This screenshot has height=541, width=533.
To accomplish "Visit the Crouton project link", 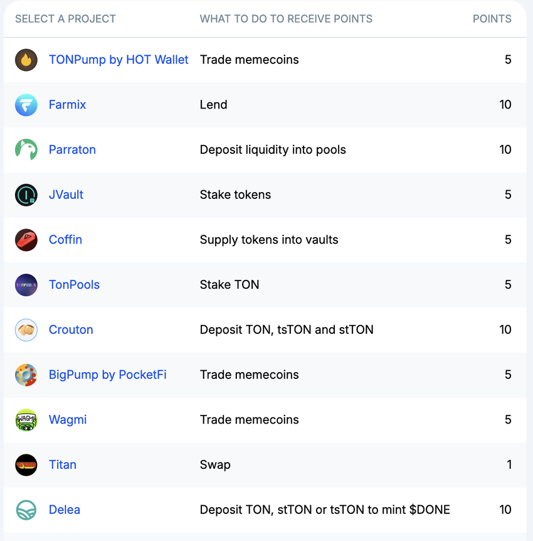I will pyautogui.click(x=71, y=329).
